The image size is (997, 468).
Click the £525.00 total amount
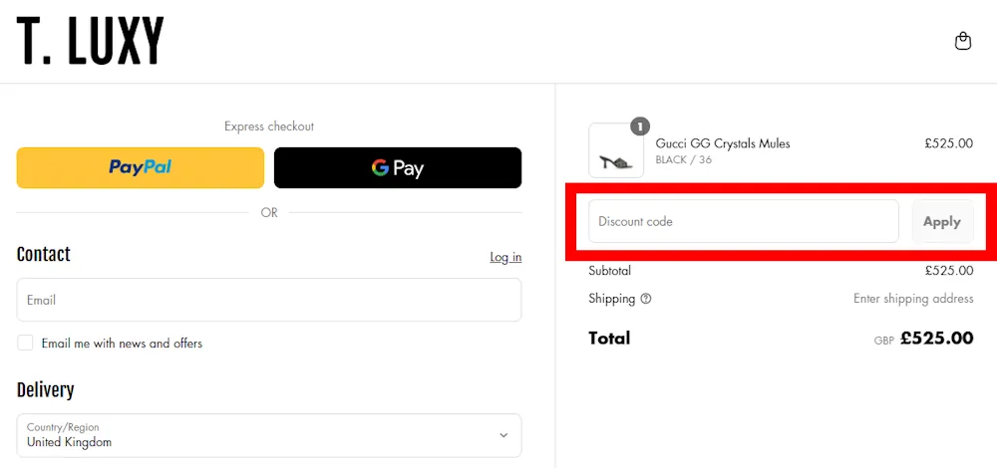[936, 339]
